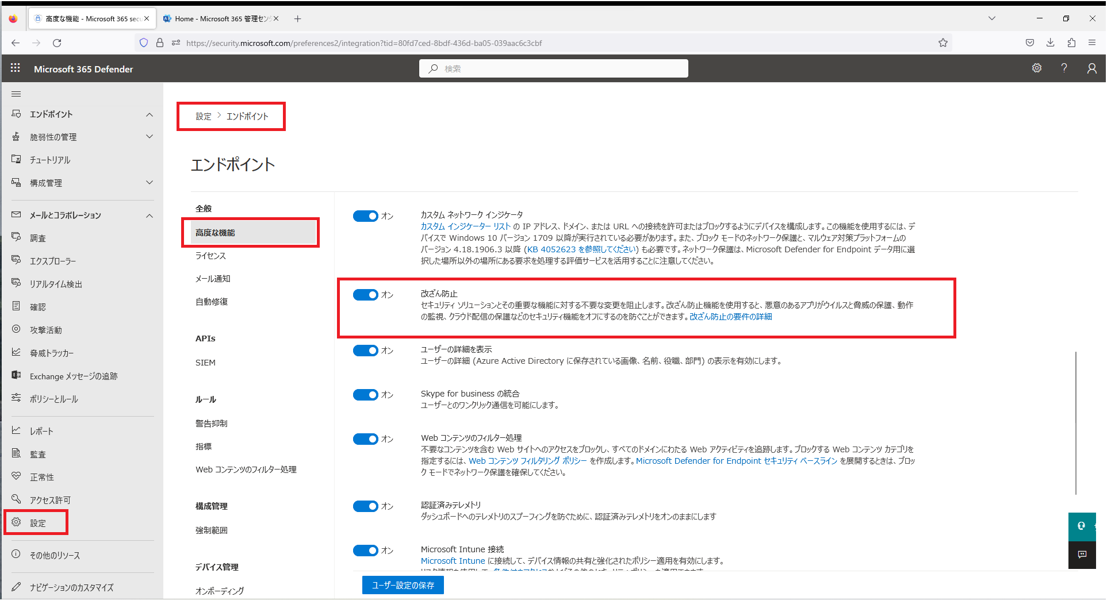Collapse the エンドポイント sidebar section chevron
Image resolution: width=1111 pixels, height=608 pixels.
tap(150, 115)
